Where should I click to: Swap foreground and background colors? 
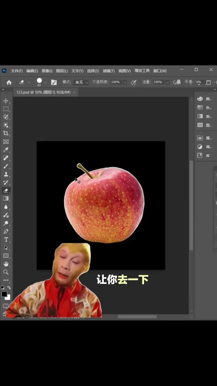(9, 288)
